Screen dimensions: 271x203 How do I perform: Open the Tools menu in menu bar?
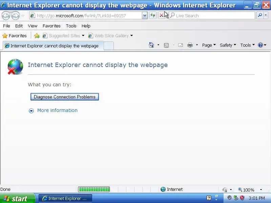[x=71, y=26]
